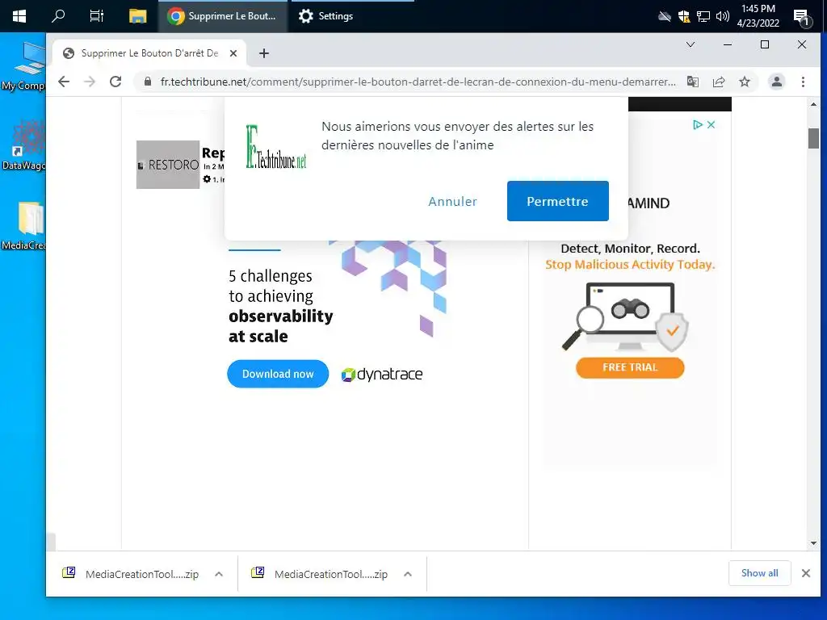Viewport: 827px width, 620px height.
Task: Translate this page icon
Action: 692,82
